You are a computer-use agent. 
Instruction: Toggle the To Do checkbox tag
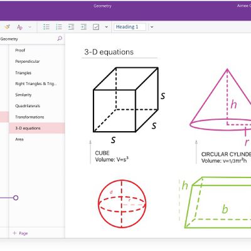tap(96, 27)
